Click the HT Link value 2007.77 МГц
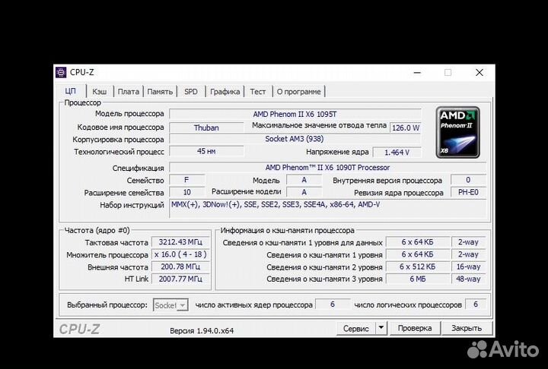548x369 pixels. pos(180,279)
